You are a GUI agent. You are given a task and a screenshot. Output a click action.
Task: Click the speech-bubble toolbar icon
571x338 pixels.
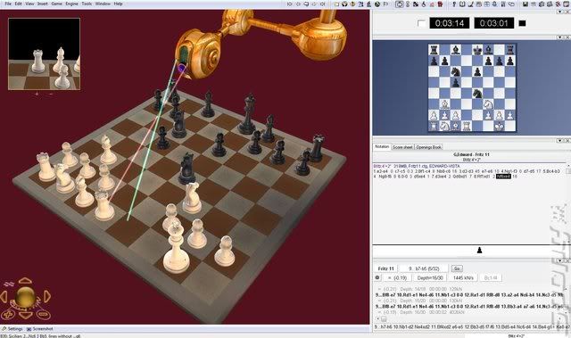pos(306,4)
